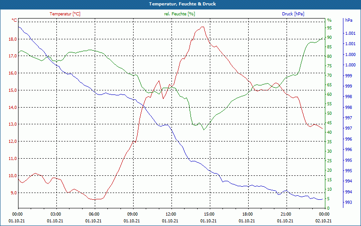Click the 14,0 temperature axis value
Viewport: 361px width, 226px height.
coord(13,107)
